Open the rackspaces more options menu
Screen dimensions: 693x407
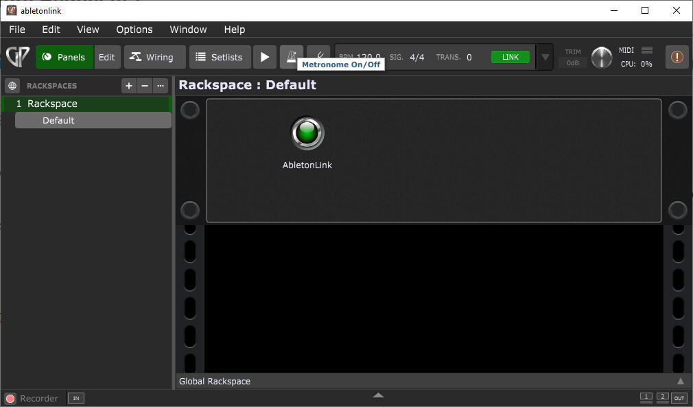(161, 86)
